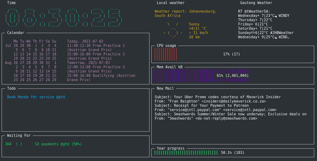
Task: Click the Aug month label in calendar
Action: click(x=8, y=63)
